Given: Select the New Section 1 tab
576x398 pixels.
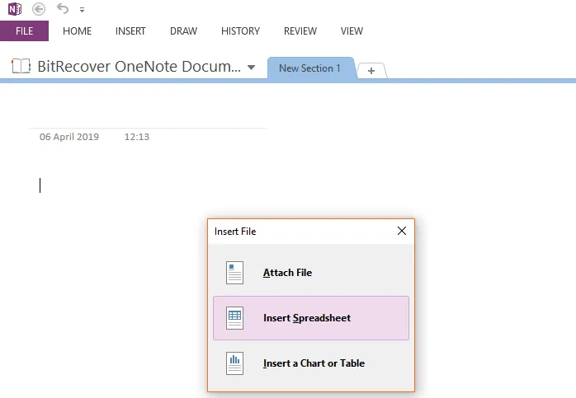Looking at the screenshot, I should click(x=309, y=68).
